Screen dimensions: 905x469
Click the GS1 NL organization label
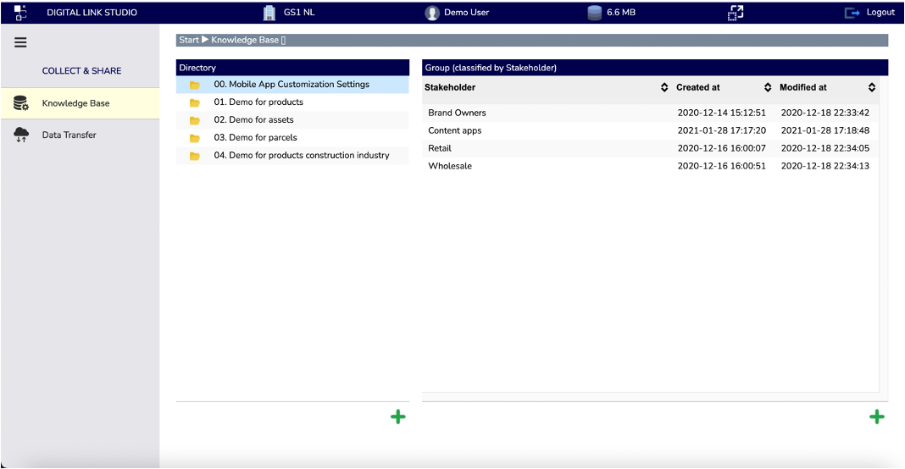tap(299, 12)
